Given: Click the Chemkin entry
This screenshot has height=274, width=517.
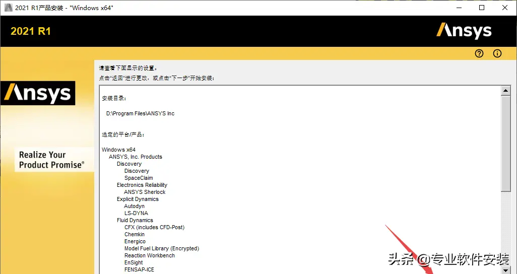Looking at the screenshot, I should (x=135, y=234).
